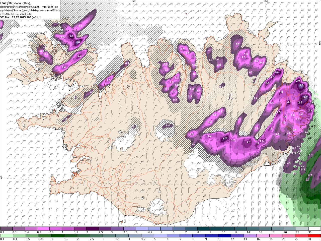This screenshot has width=321, height=241.
Task: Click the light pink 16–18 rain legend swatch
Action: pos(263,236)
